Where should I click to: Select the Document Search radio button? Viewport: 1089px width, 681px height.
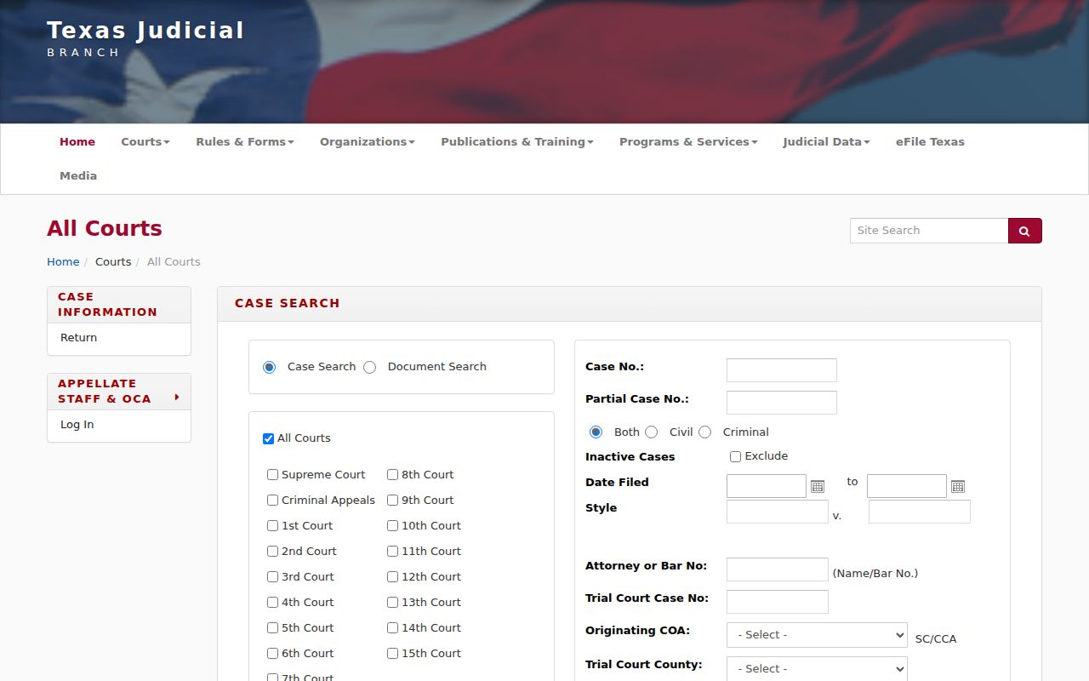[369, 367]
